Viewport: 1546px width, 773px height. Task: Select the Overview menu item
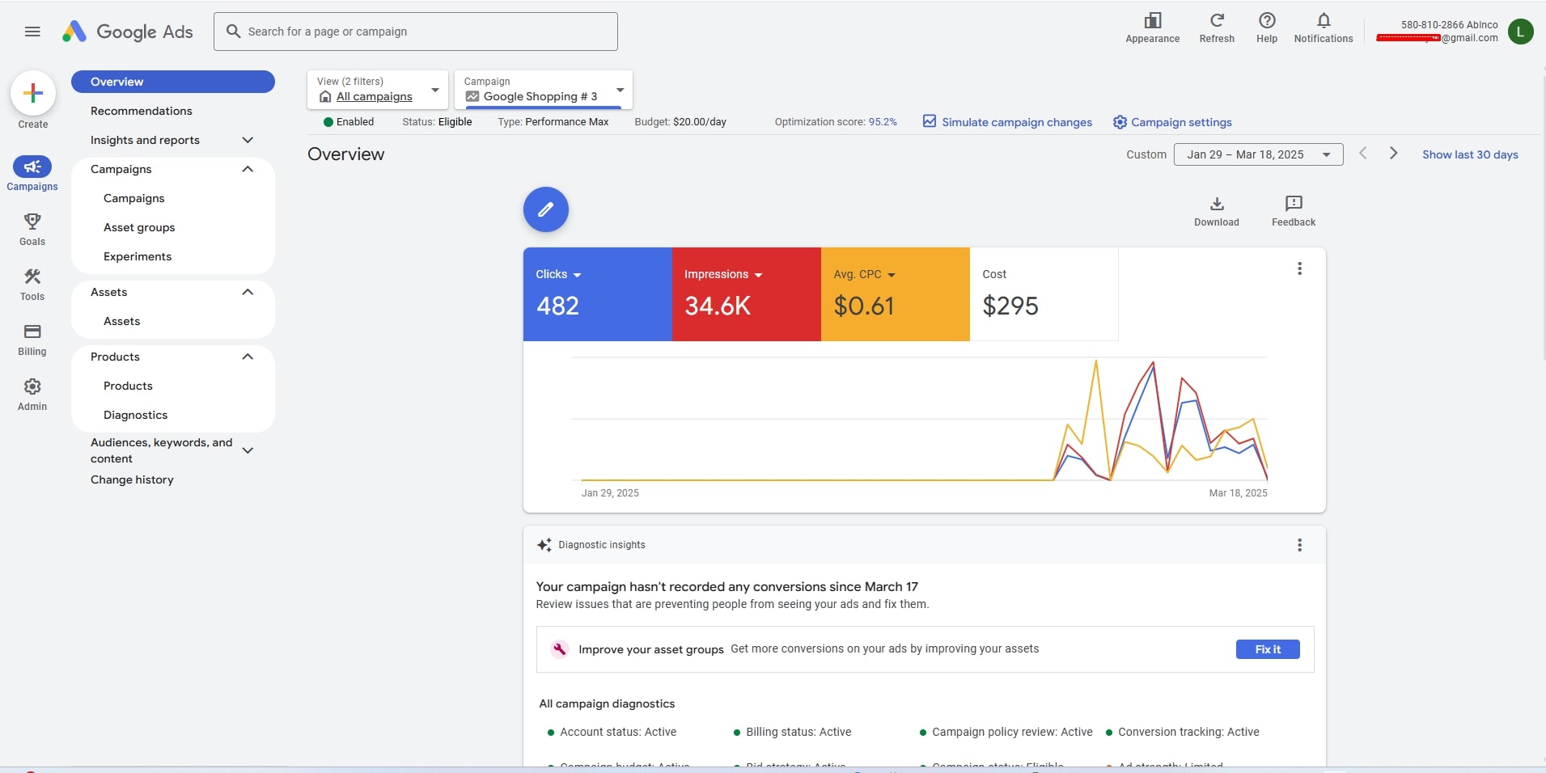coord(173,82)
